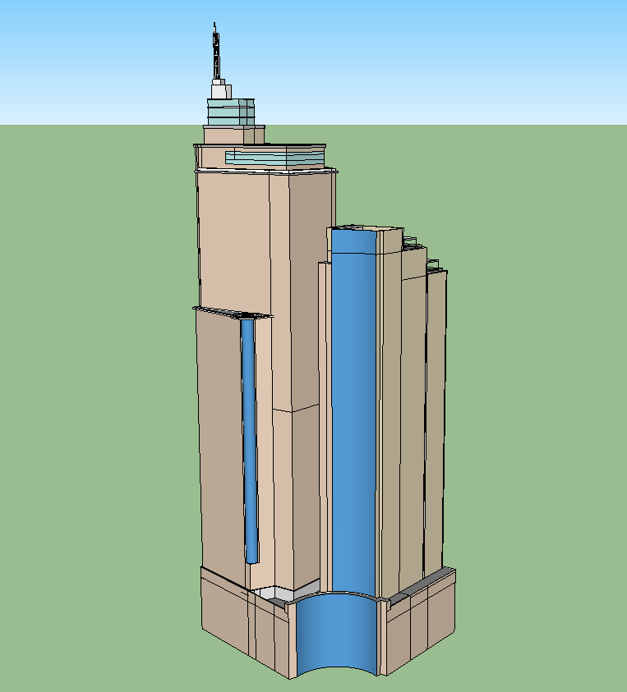Viewport: 627px width, 692px height.
Task: Select the narrow blue strip on left tower
Action: (250, 442)
